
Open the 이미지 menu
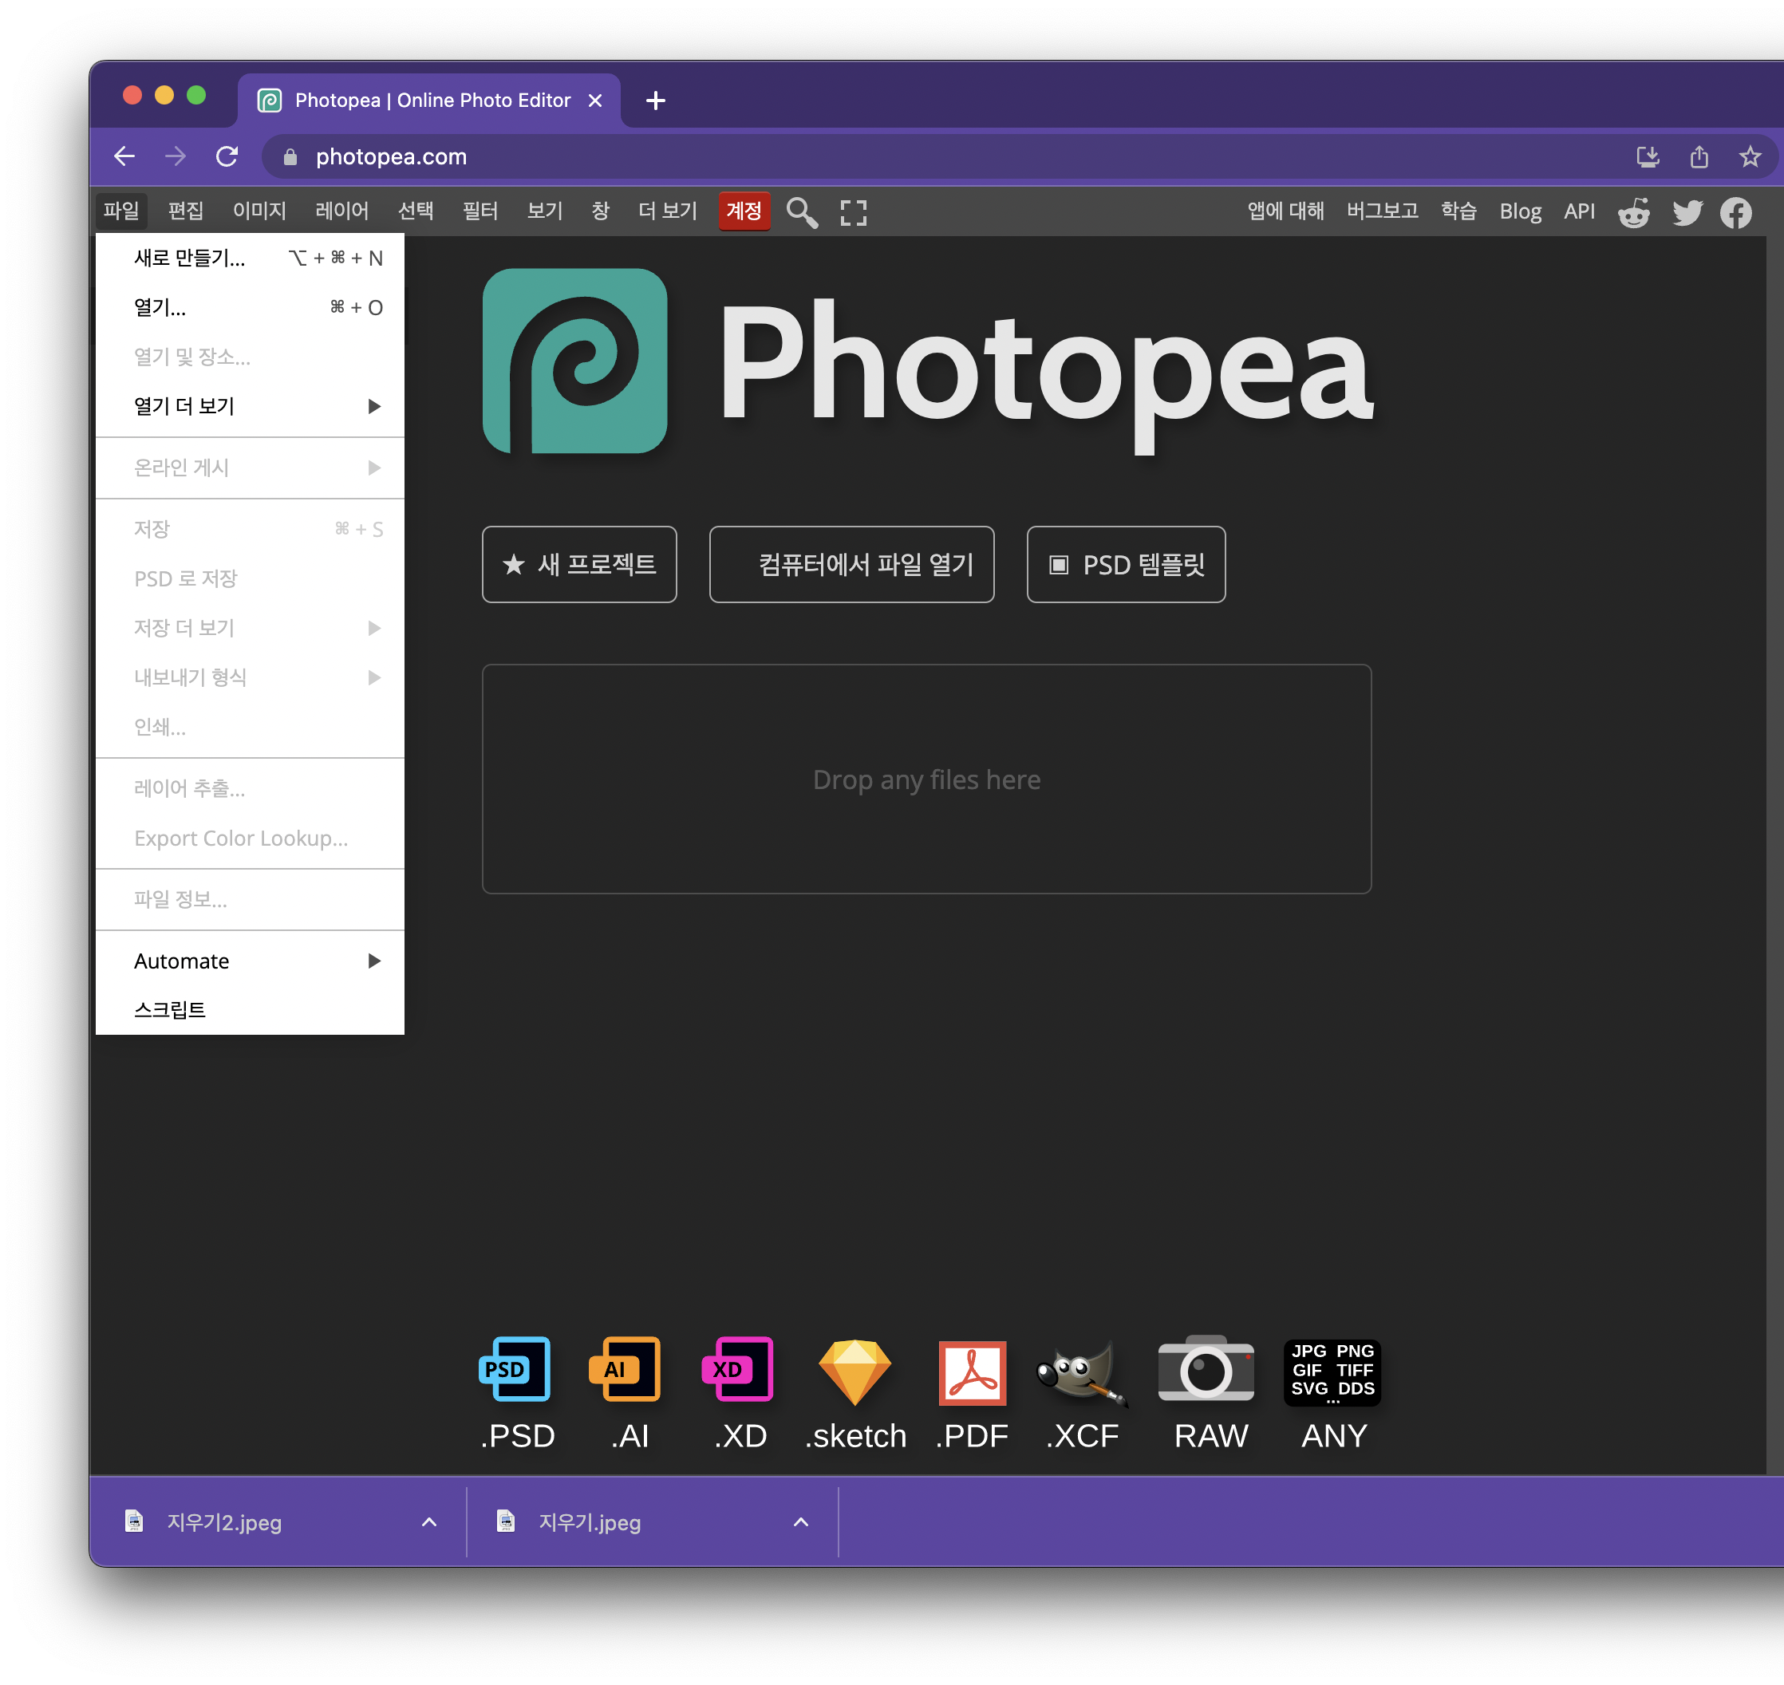[x=259, y=211]
